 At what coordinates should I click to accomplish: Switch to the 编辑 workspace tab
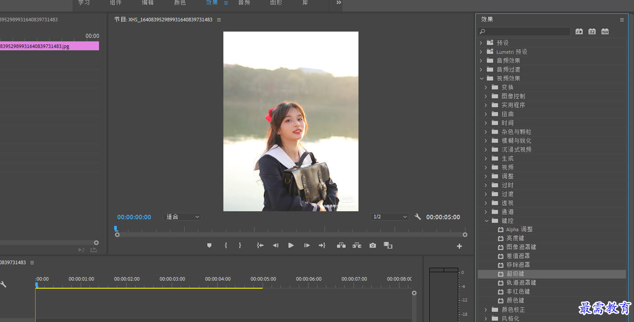coord(148,3)
